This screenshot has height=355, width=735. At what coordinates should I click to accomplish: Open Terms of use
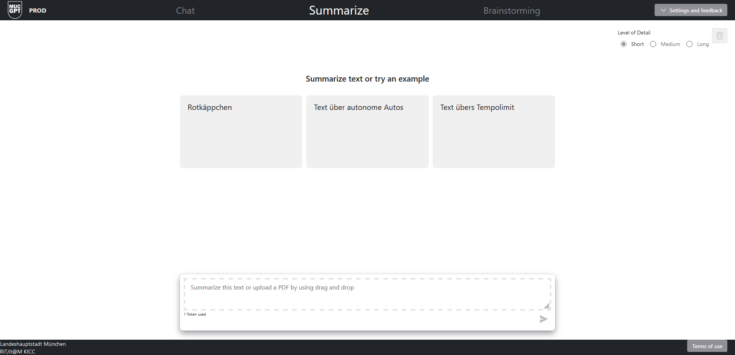point(707,346)
